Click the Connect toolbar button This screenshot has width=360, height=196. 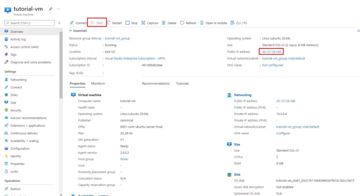(x=78, y=23)
